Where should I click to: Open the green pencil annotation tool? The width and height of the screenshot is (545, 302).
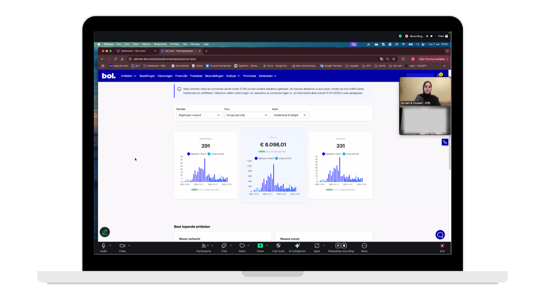(105, 232)
